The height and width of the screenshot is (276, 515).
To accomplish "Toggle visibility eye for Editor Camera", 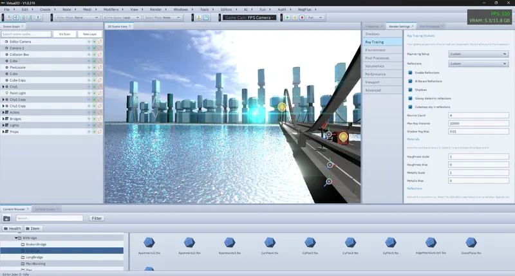I will [x=89, y=42].
